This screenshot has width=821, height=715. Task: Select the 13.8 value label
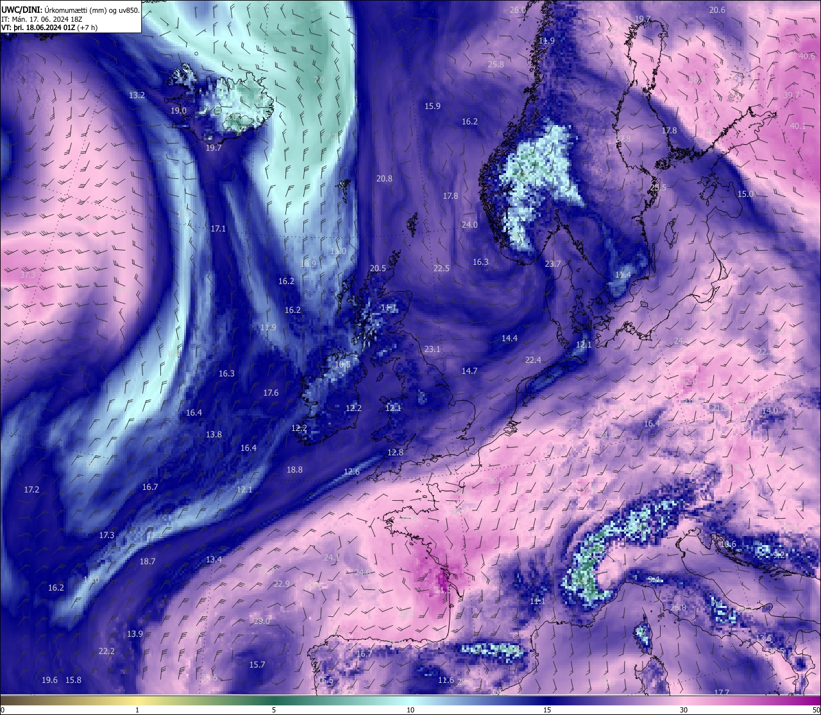click(x=214, y=434)
